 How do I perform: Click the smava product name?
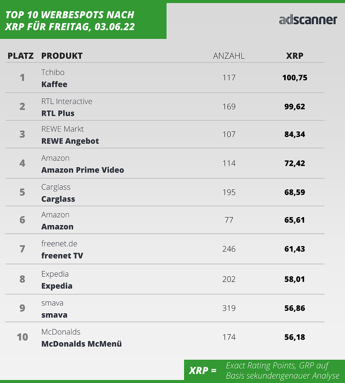tap(54, 315)
